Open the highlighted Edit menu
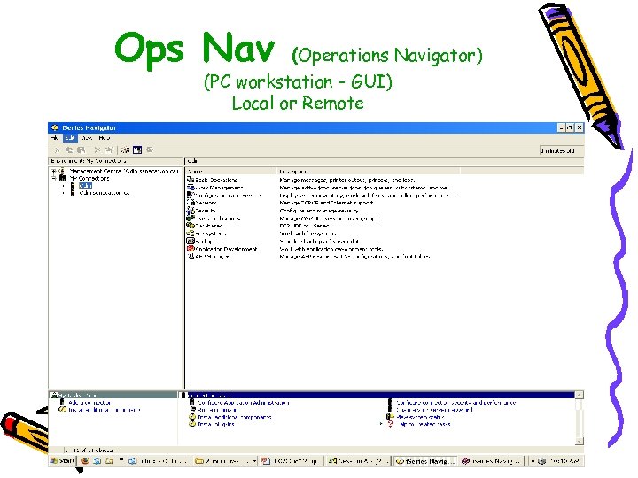Screen dimensions: 638x478 [70, 138]
